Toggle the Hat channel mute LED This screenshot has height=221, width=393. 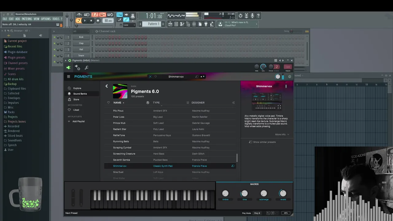(x=54, y=49)
